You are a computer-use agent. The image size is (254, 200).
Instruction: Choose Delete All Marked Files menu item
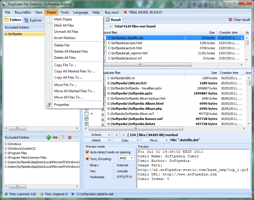tap(71, 51)
